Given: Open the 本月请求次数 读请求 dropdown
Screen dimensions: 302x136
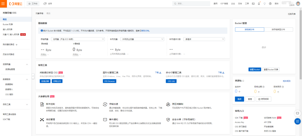Looking at the screenshot, I should pos(204,39).
